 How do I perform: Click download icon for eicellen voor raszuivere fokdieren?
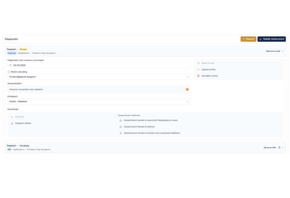click(x=121, y=133)
